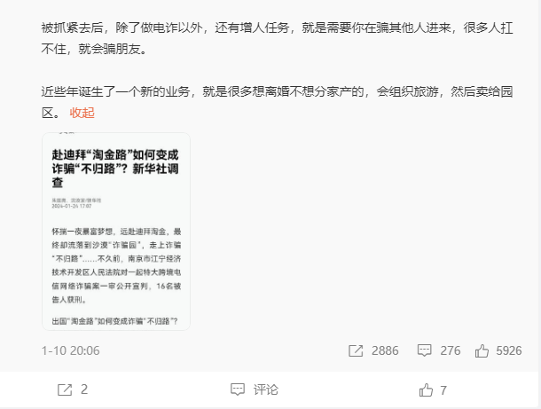Image resolution: width=541 pixels, height=409 pixels.
Task: Click the 5926 like count
Action: (x=508, y=350)
